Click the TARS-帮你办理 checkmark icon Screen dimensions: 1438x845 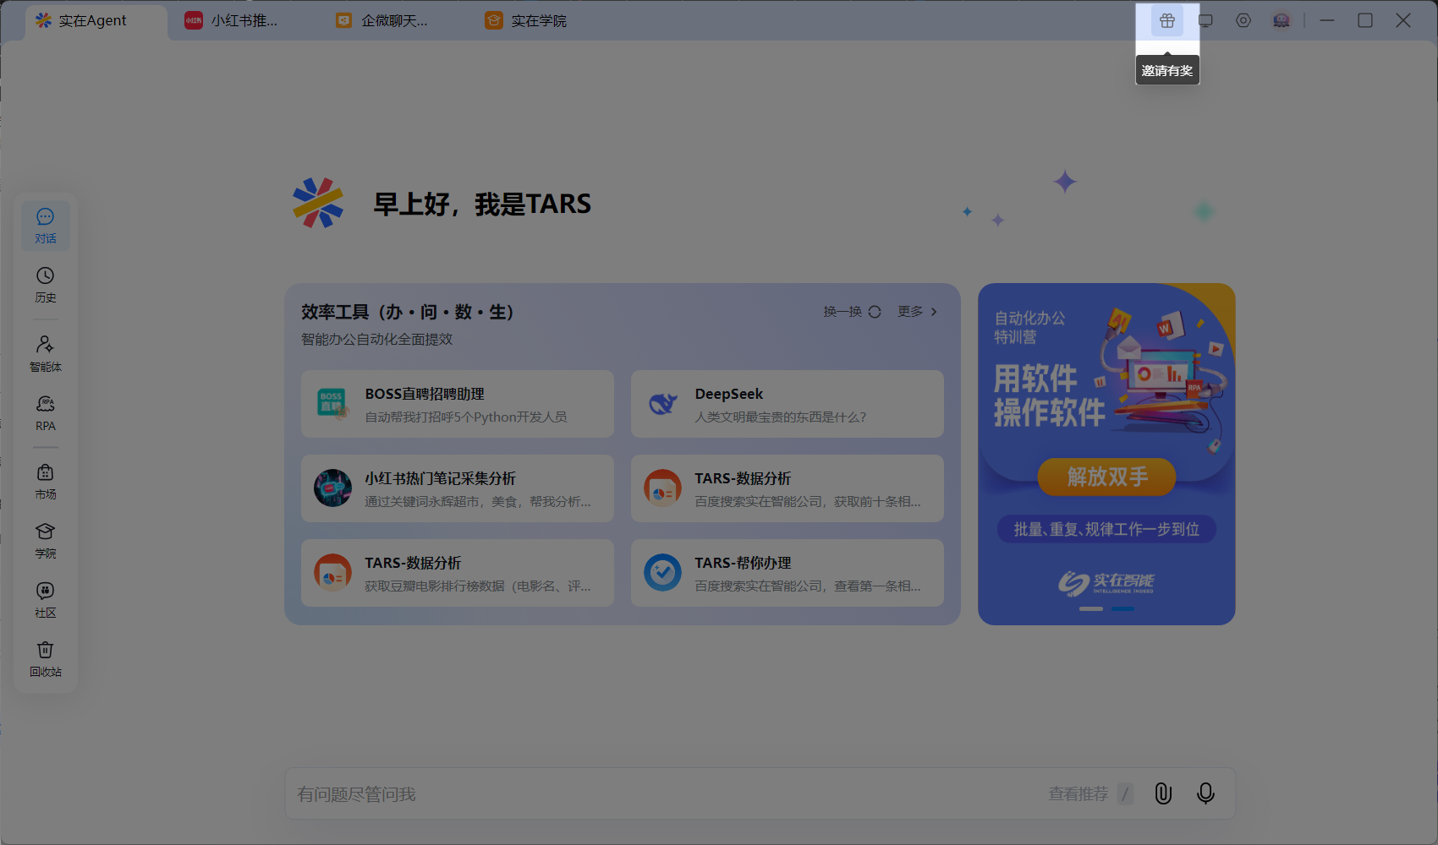coord(662,573)
